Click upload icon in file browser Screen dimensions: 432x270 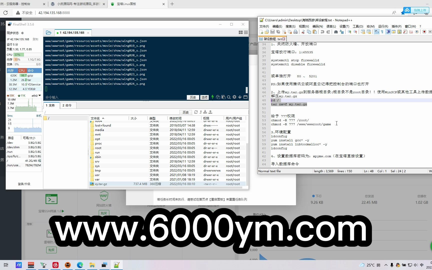click(210, 112)
